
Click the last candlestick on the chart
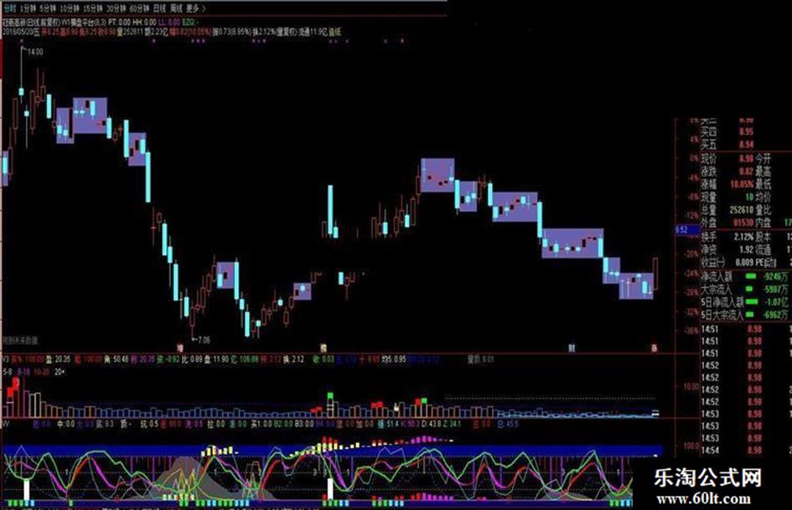tap(655, 274)
